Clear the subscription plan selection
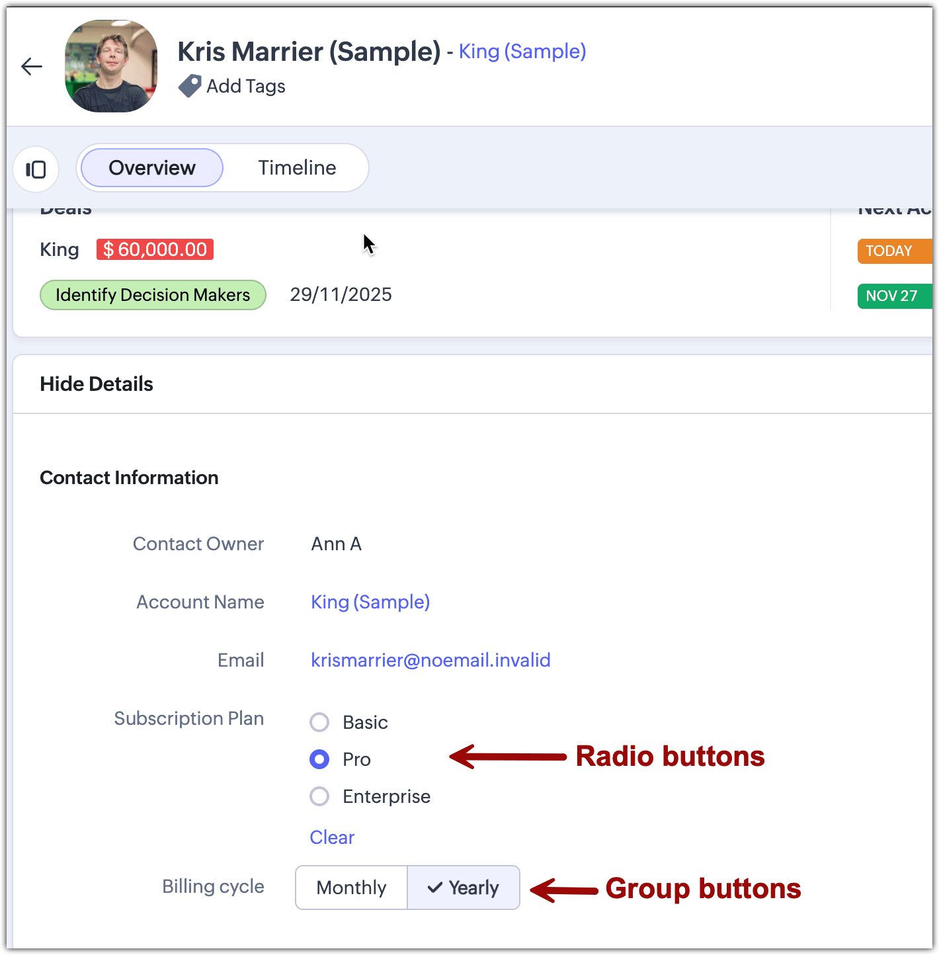The image size is (939, 955). point(332,837)
